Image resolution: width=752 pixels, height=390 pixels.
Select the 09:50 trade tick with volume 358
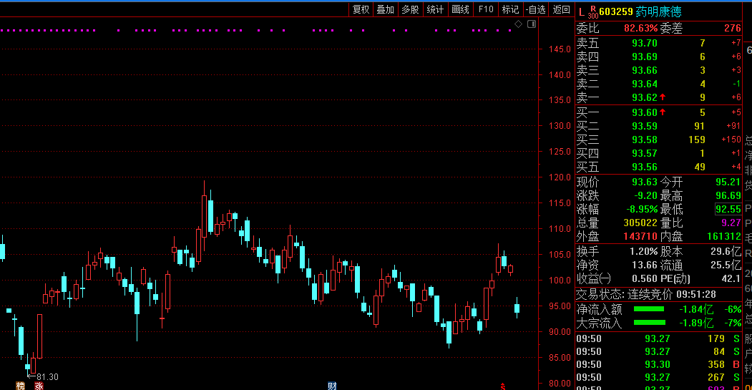[x=658, y=364]
